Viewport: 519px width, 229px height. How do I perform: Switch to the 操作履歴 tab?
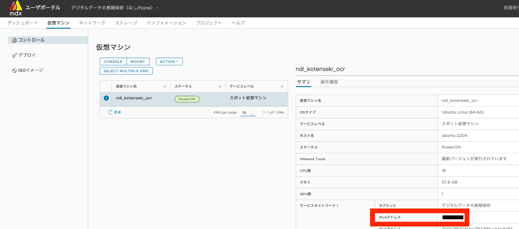(329, 82)
